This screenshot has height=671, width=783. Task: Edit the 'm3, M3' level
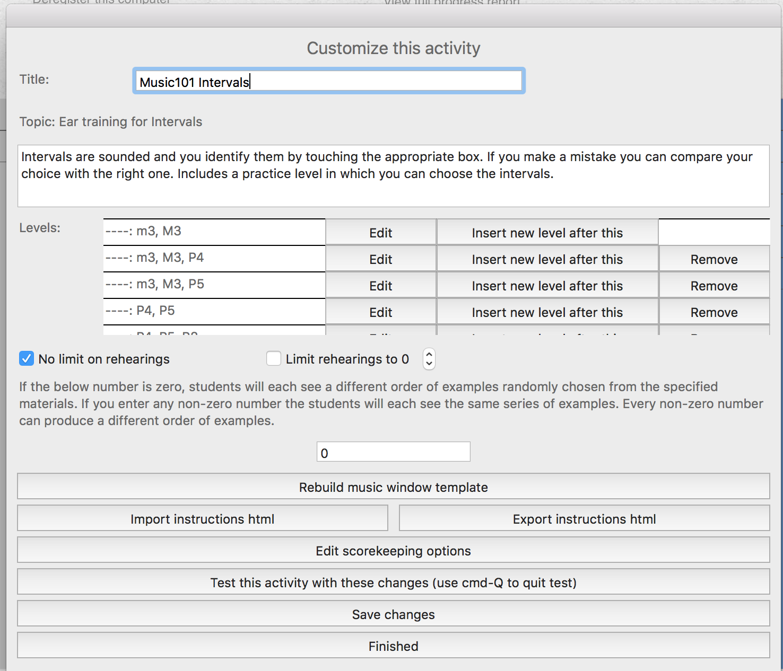[380, 233]
